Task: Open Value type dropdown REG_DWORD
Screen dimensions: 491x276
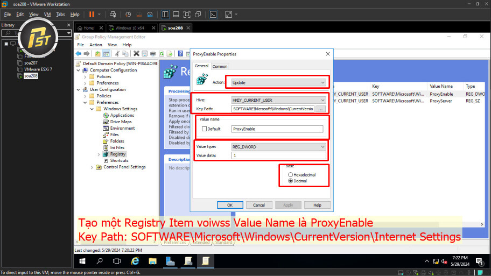Action: coord(279,147)
